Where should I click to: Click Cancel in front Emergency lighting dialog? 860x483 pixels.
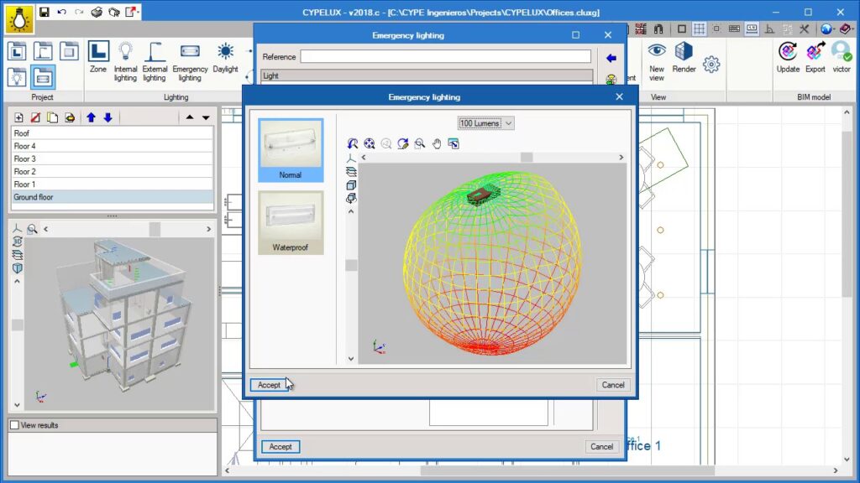click(613, 385)
